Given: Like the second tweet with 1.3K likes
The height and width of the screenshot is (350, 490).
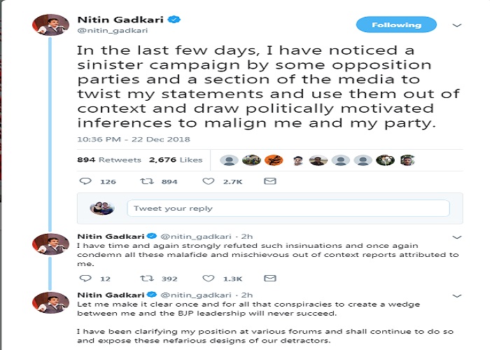Looking at the screenshot, I should (208, 279).
